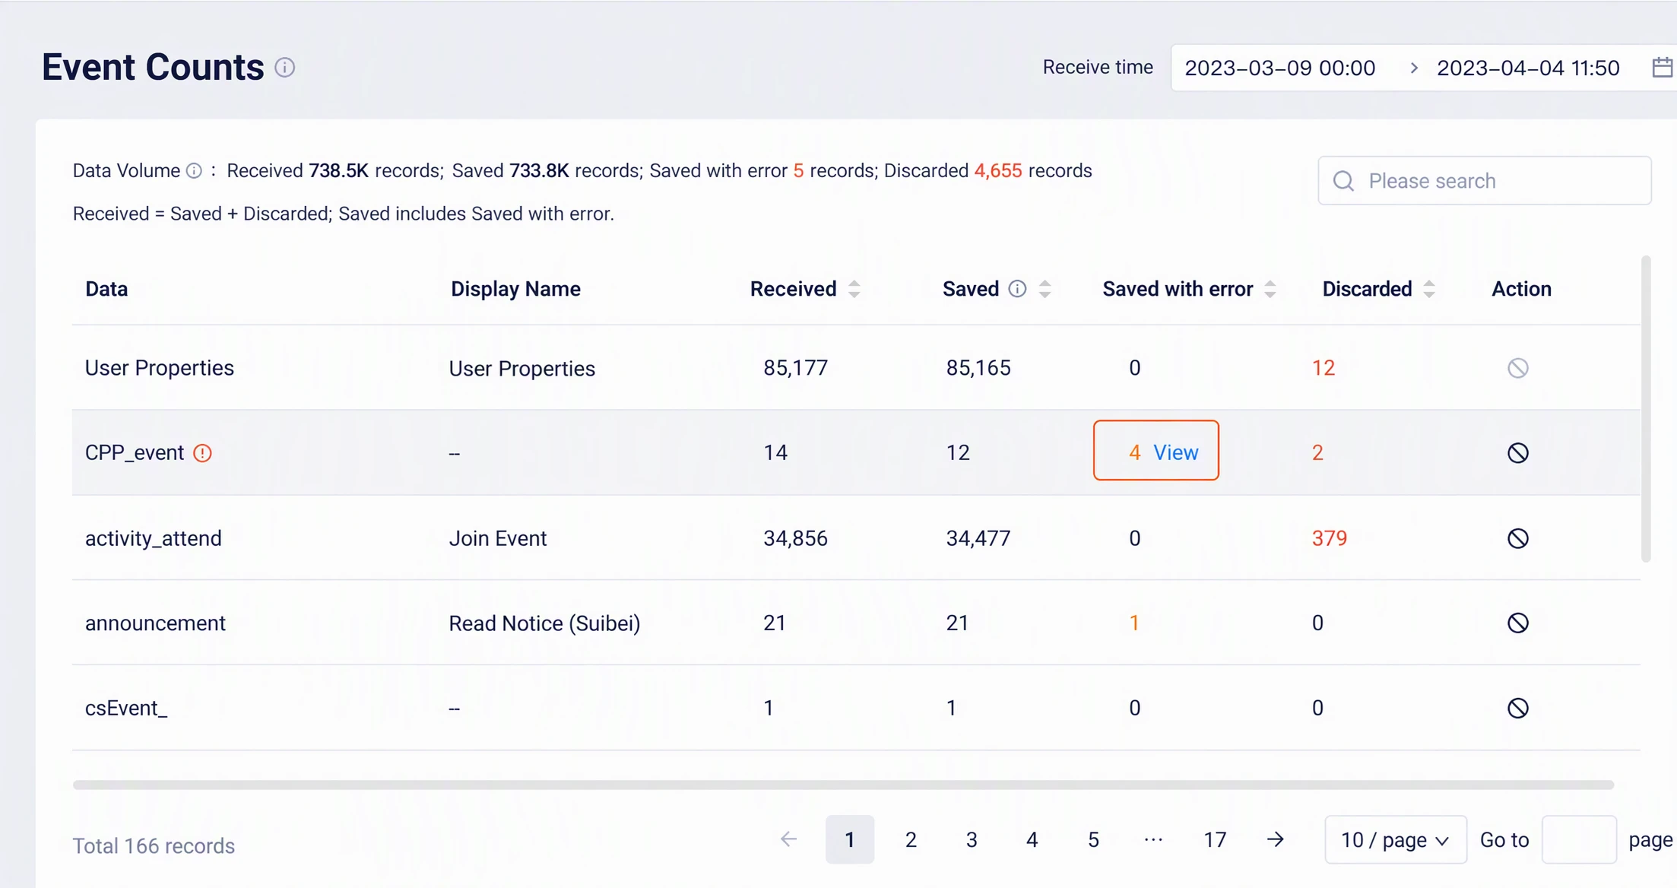Go to page 3
Screen dimensions: 1677x888
972,839
